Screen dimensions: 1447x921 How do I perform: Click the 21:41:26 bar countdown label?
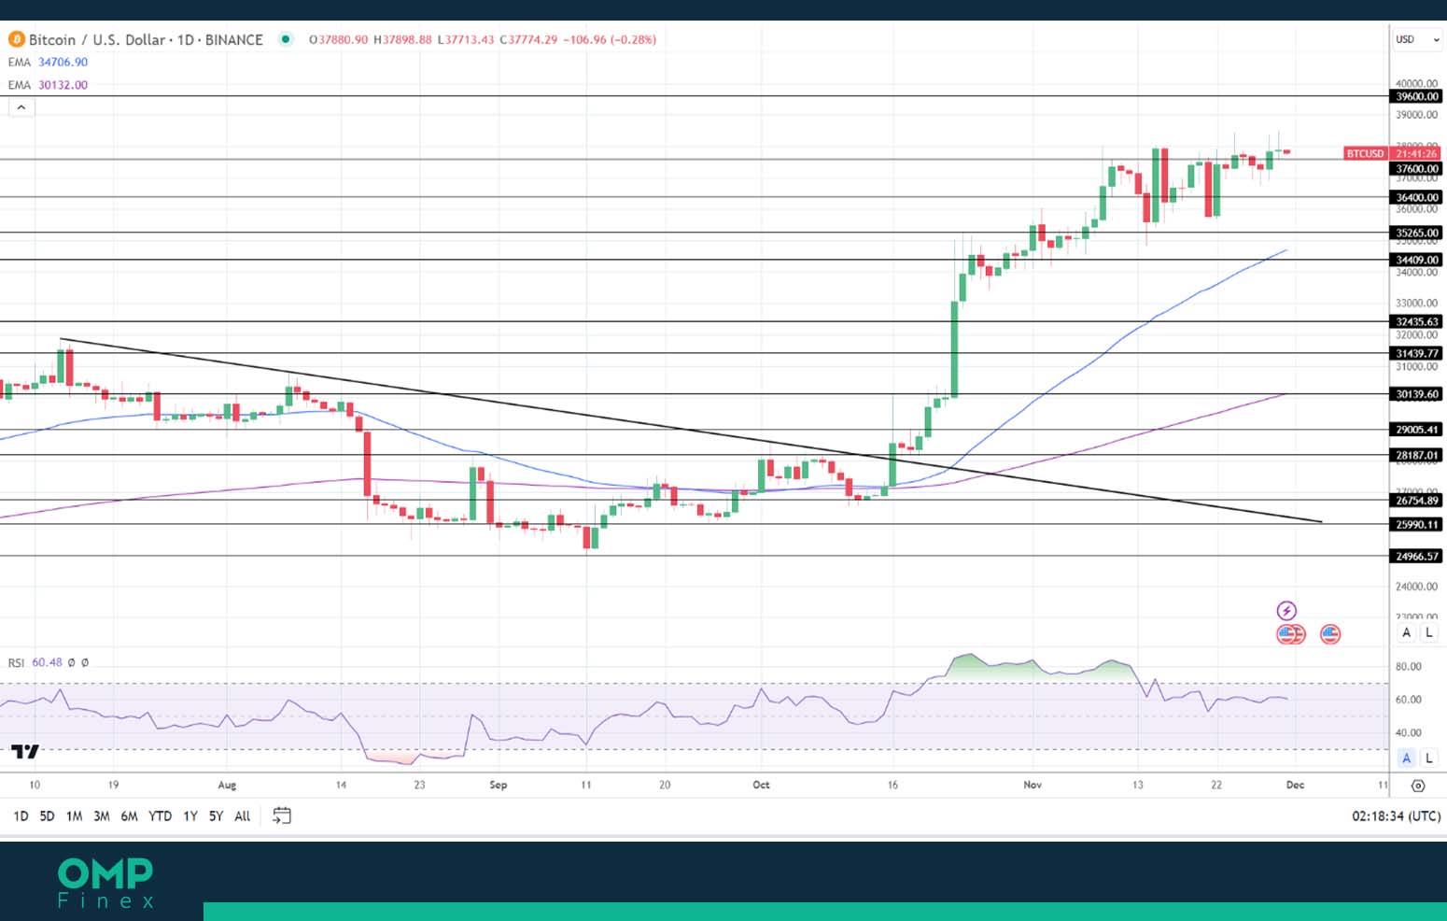pos(1417,153)
